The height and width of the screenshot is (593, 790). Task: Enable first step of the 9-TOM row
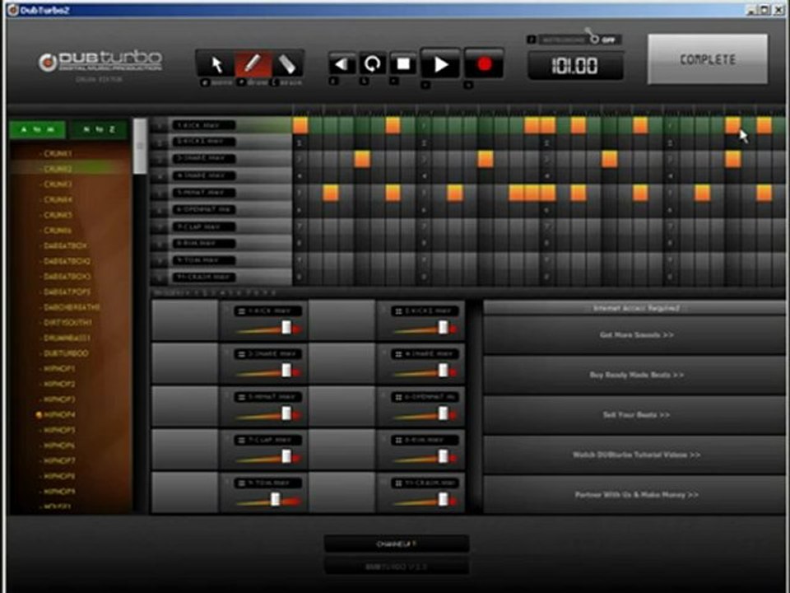click(300, 261)
